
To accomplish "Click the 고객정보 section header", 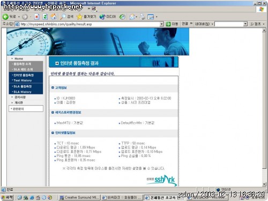I will (x=61, y=88).
